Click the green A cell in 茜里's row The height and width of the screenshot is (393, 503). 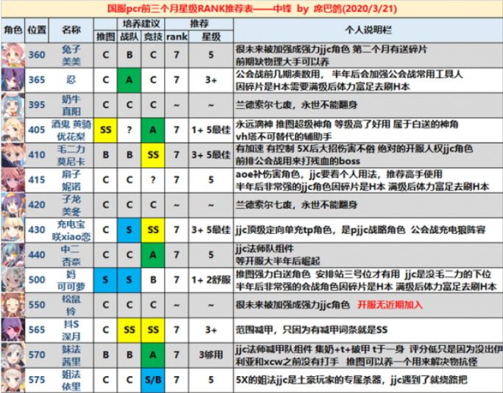pyautogui.click(x=153, y=356)
